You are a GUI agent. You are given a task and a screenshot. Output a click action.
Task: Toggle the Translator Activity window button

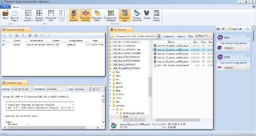(85, 16)
